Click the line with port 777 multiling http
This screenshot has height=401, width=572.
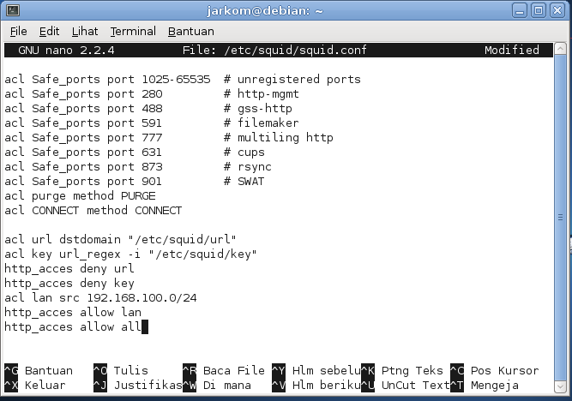coord(169,138)
